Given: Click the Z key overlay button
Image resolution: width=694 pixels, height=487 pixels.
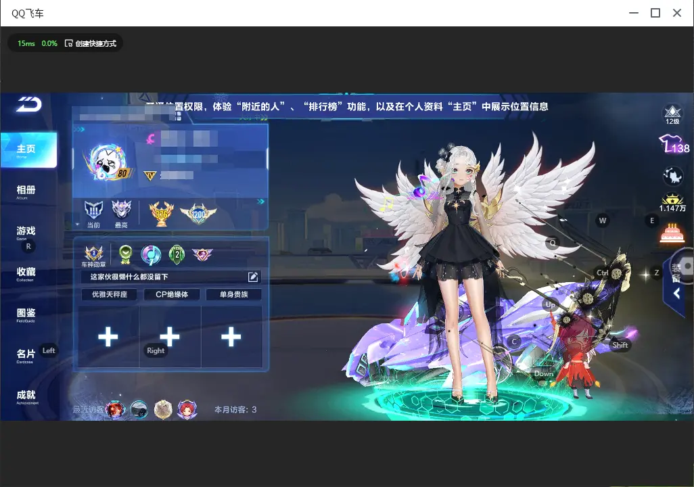Looking at the screenshot, I should pyautogui.click(x=657, y=273).
